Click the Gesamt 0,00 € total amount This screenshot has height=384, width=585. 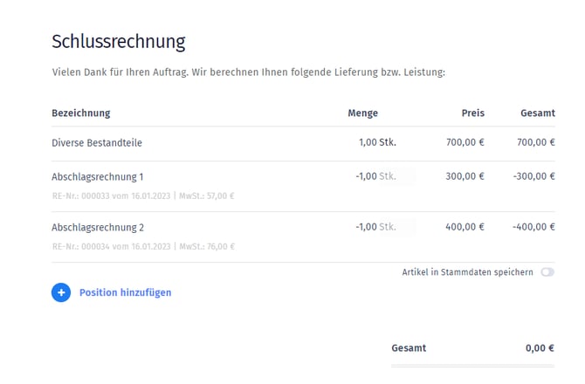[x=540, y=348]
